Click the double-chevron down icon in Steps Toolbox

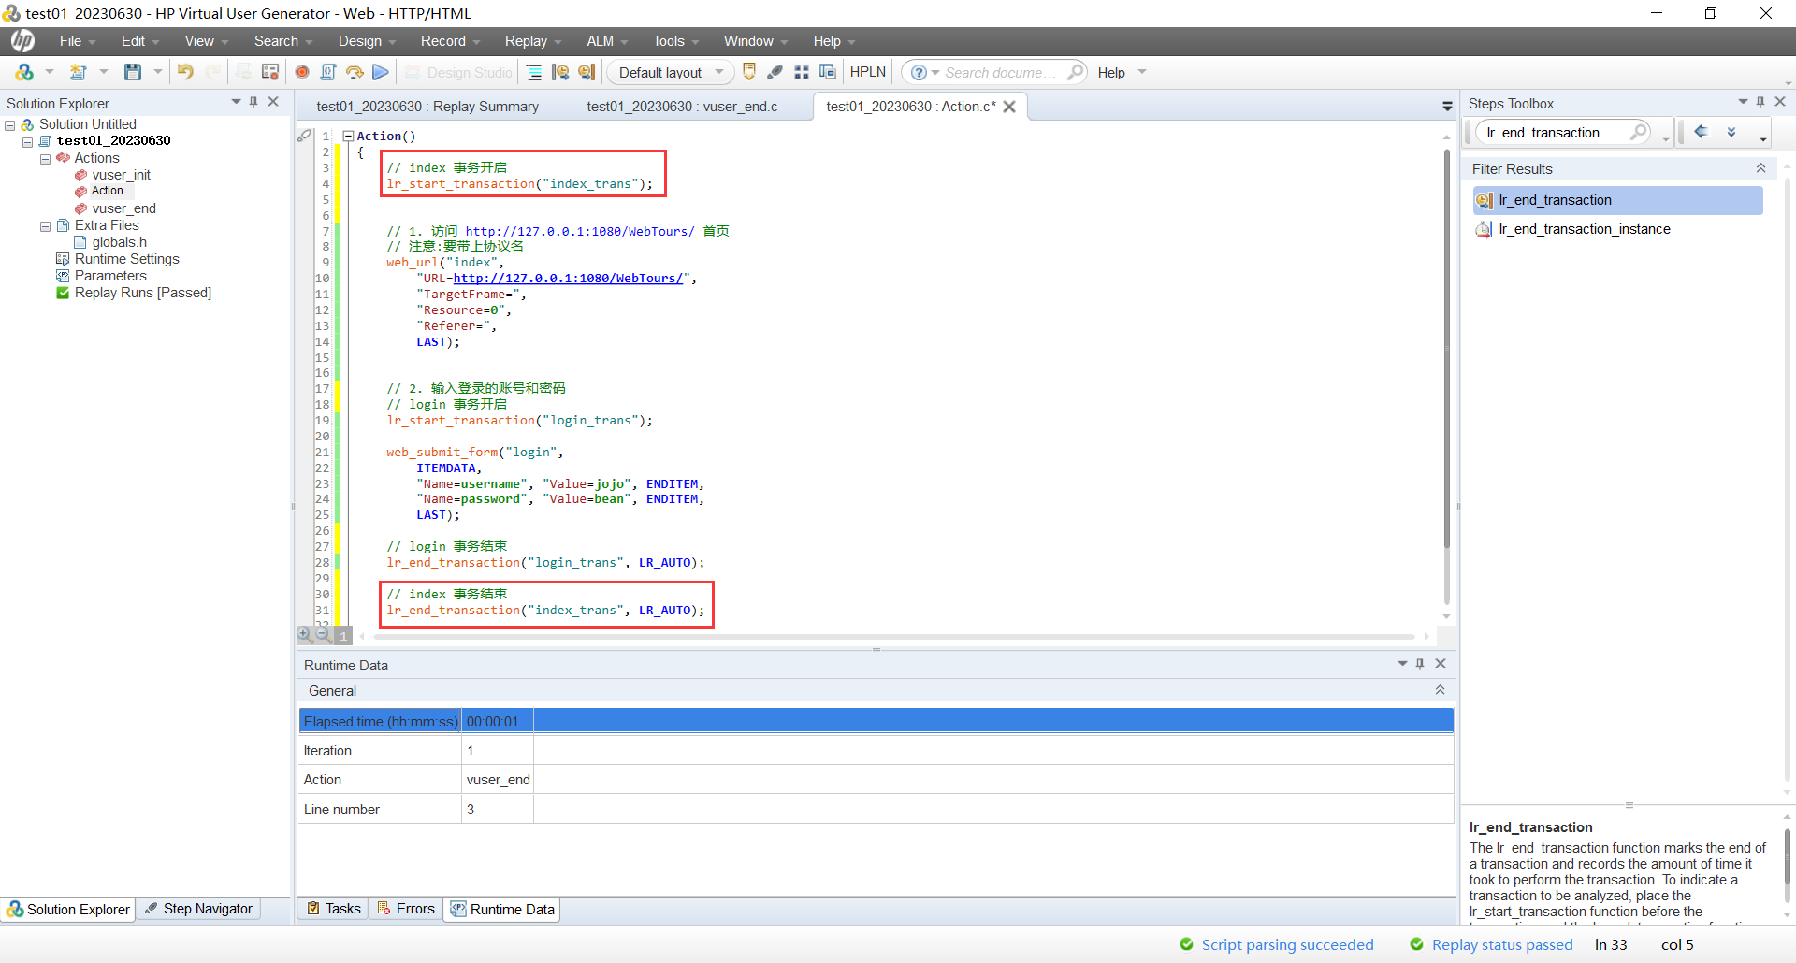point(1731,132)
